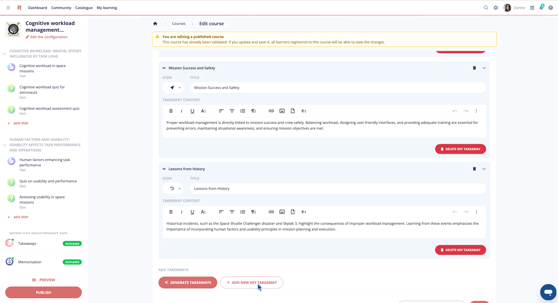Insert link in Mission Success takeaway editor
Image resolution: width=558 pixels, height=303 pixels.
pos(271,111)
